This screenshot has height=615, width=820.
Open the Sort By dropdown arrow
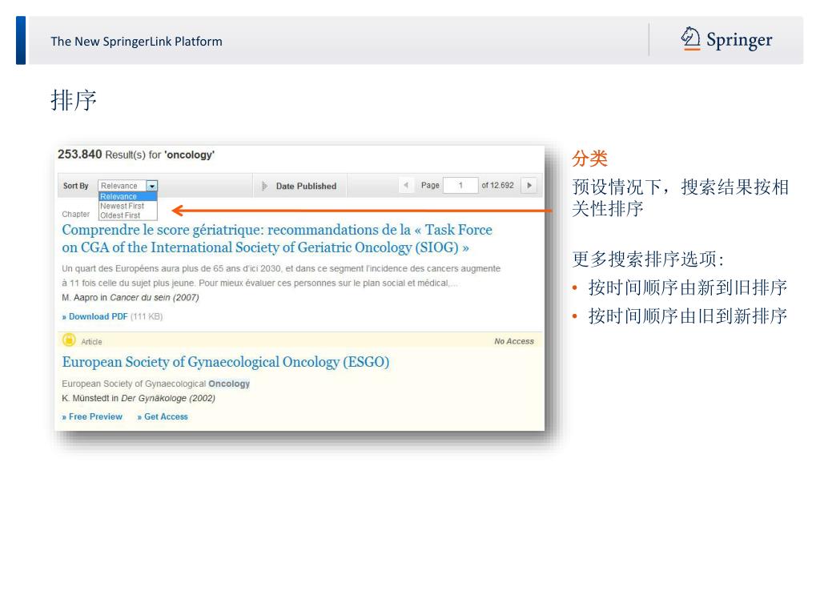[x=151, y=186]
